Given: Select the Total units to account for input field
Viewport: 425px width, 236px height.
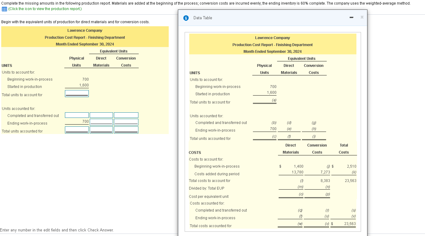Looking at the screenshot, I should (77, 93).
